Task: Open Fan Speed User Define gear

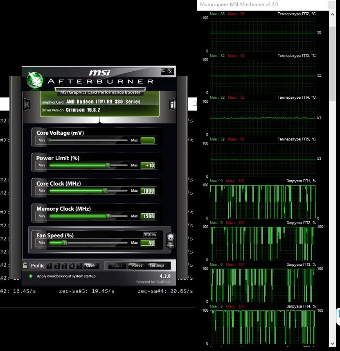Action: click(171, 240)
